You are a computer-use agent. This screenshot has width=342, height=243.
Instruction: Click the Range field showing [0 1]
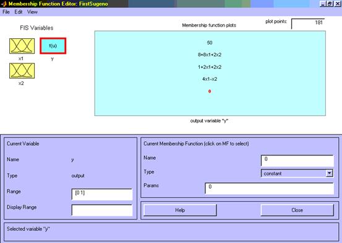[102, 194]
